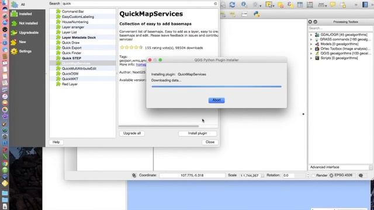The width and height of the screenshot is (374, 210).
Task: Select the Identify Features tool
Action: pyautogui.click(x=244, y=5)
